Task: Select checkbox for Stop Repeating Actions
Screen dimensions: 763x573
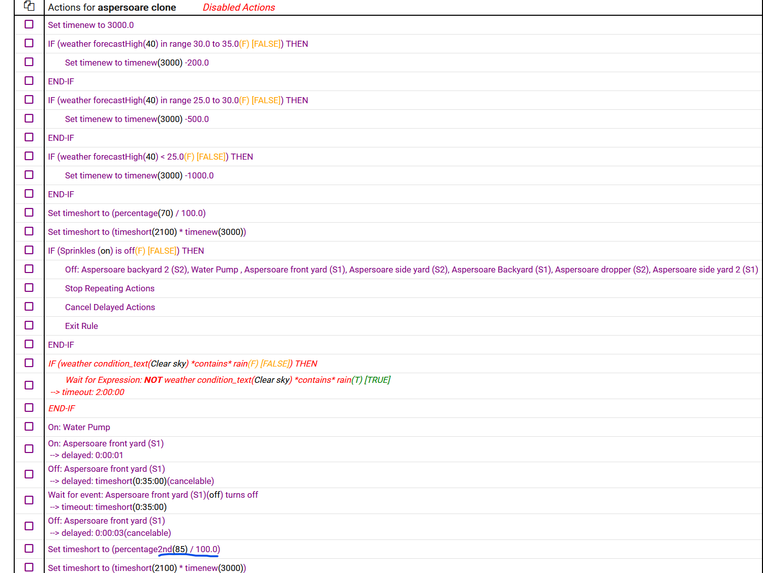Action: (29, 288)
